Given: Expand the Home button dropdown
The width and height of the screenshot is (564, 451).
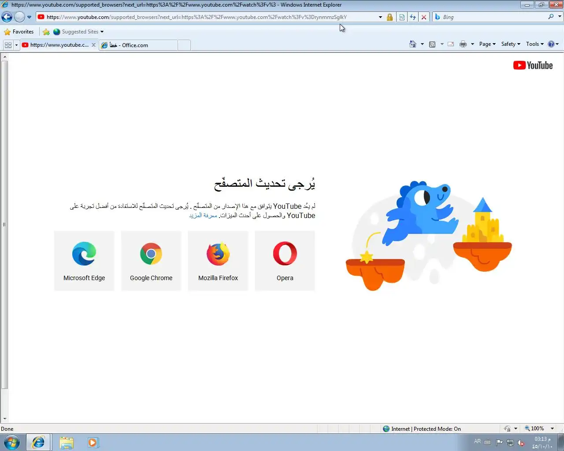Looking at the screenshot, I should tap(422, 44).
